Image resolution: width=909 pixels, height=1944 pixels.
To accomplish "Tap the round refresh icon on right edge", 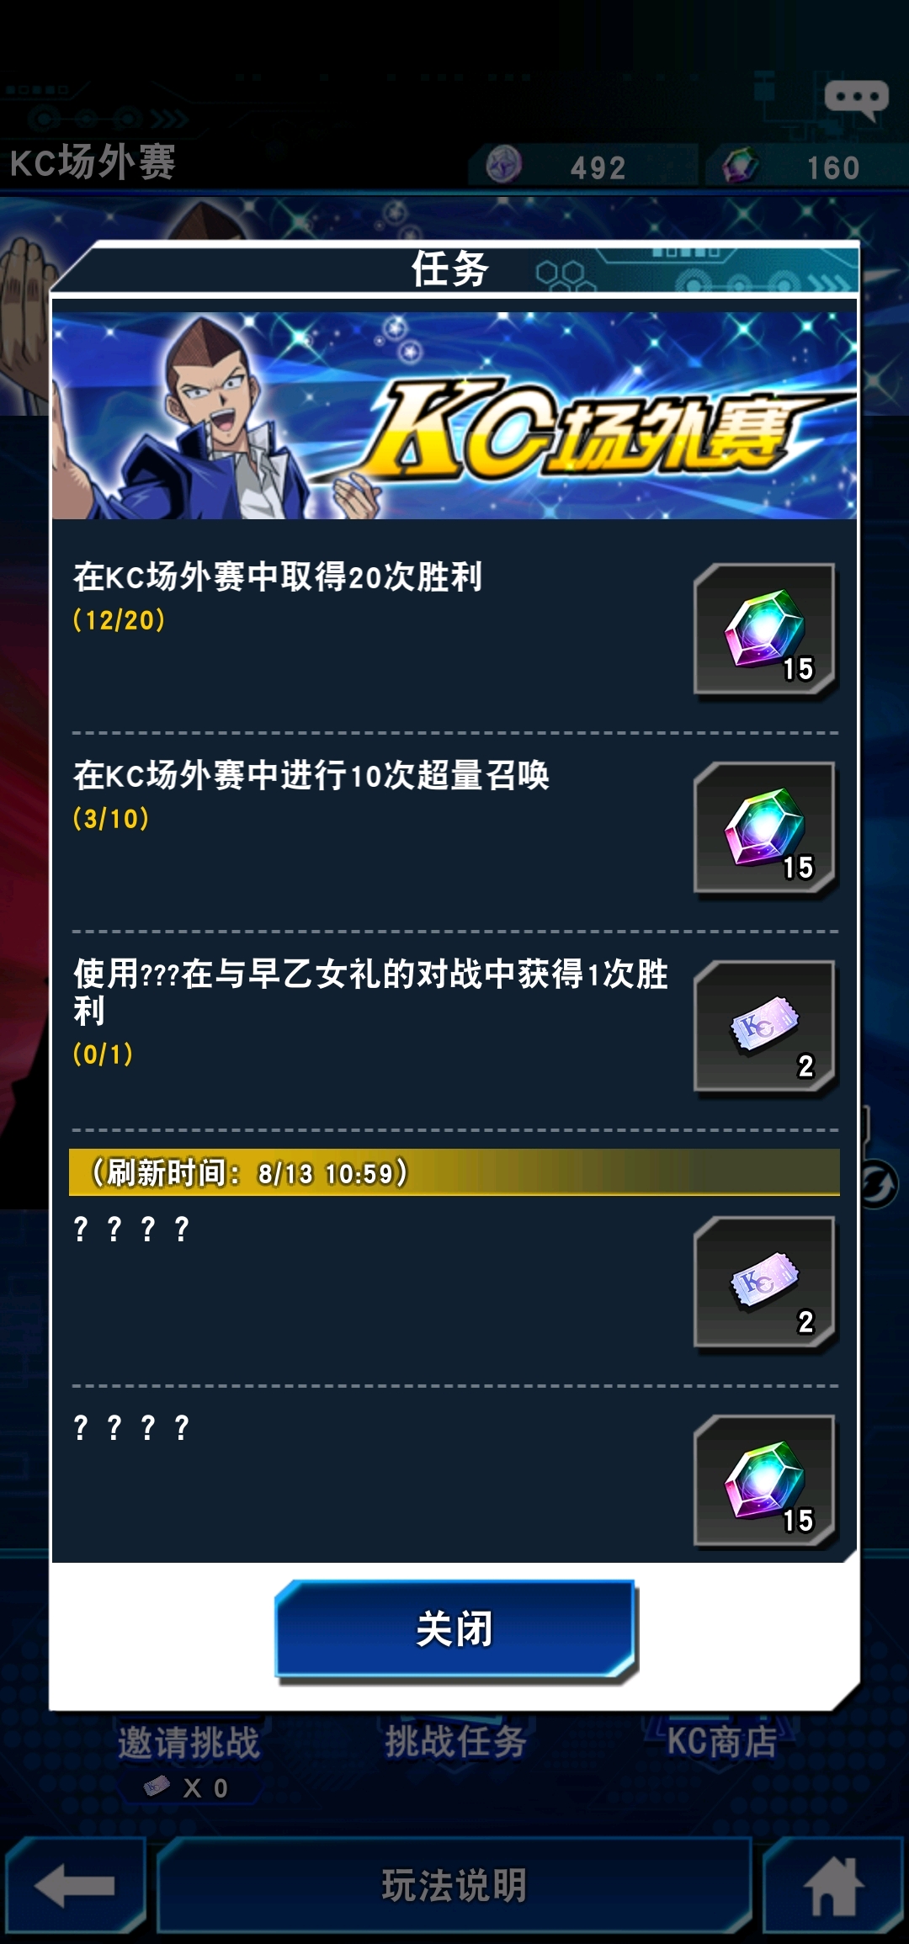I will [x=877, y=1184].
